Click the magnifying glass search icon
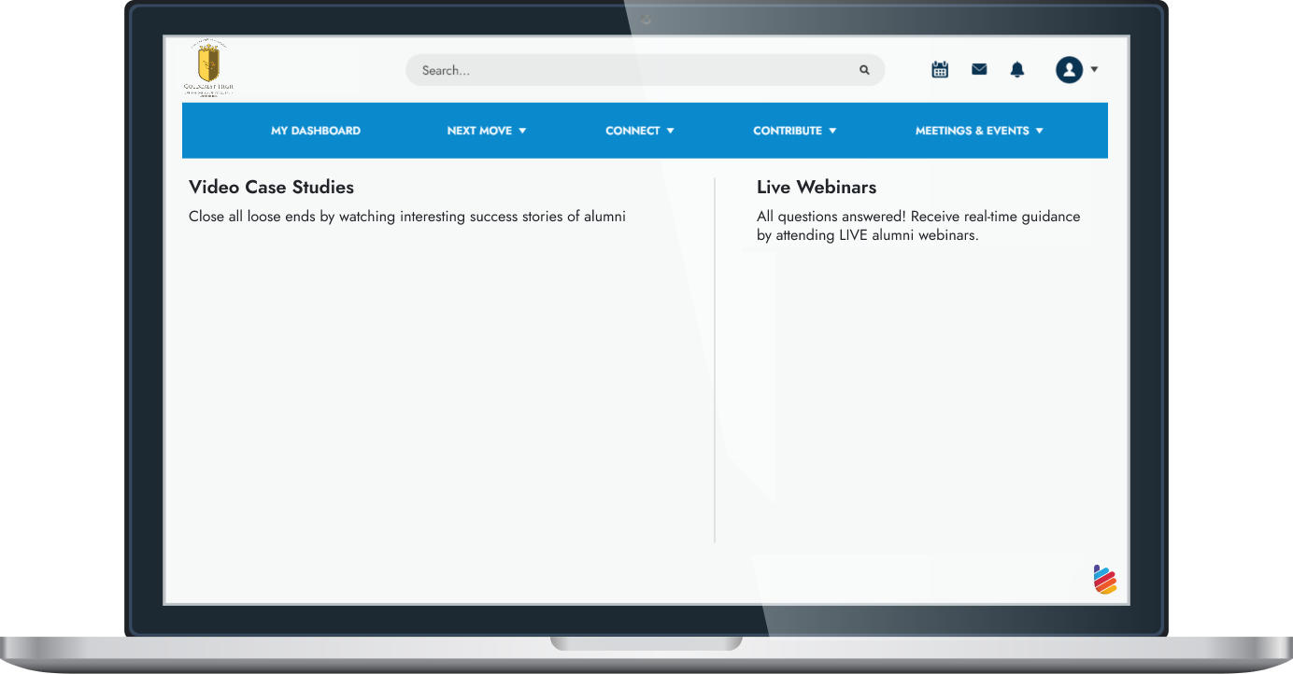The width and height of the screenshot is (1293, 674). click(x=864, y=70)
